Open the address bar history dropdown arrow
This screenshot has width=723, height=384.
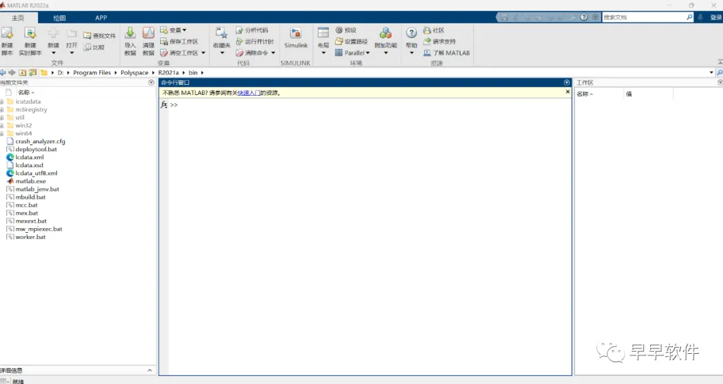712,72
